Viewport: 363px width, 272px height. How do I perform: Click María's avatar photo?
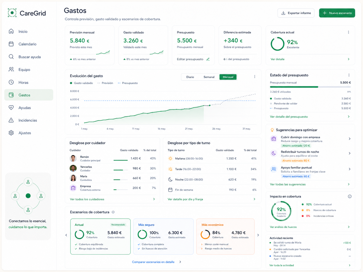[x=73, y=178]
